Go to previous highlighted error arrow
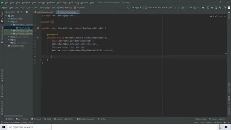Image resolution: width=231 pixels, height=130 pixels. (221, 16)
